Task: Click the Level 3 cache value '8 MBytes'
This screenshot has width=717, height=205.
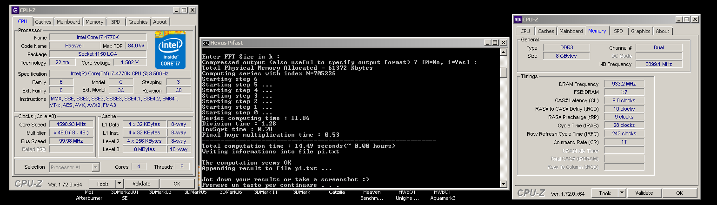Action: [x=145, y=150]
